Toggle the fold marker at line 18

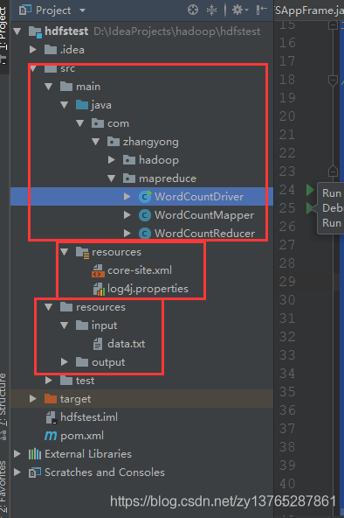(333, 80)
